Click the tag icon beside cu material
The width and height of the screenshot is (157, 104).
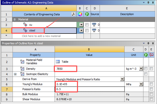[25, 24]
